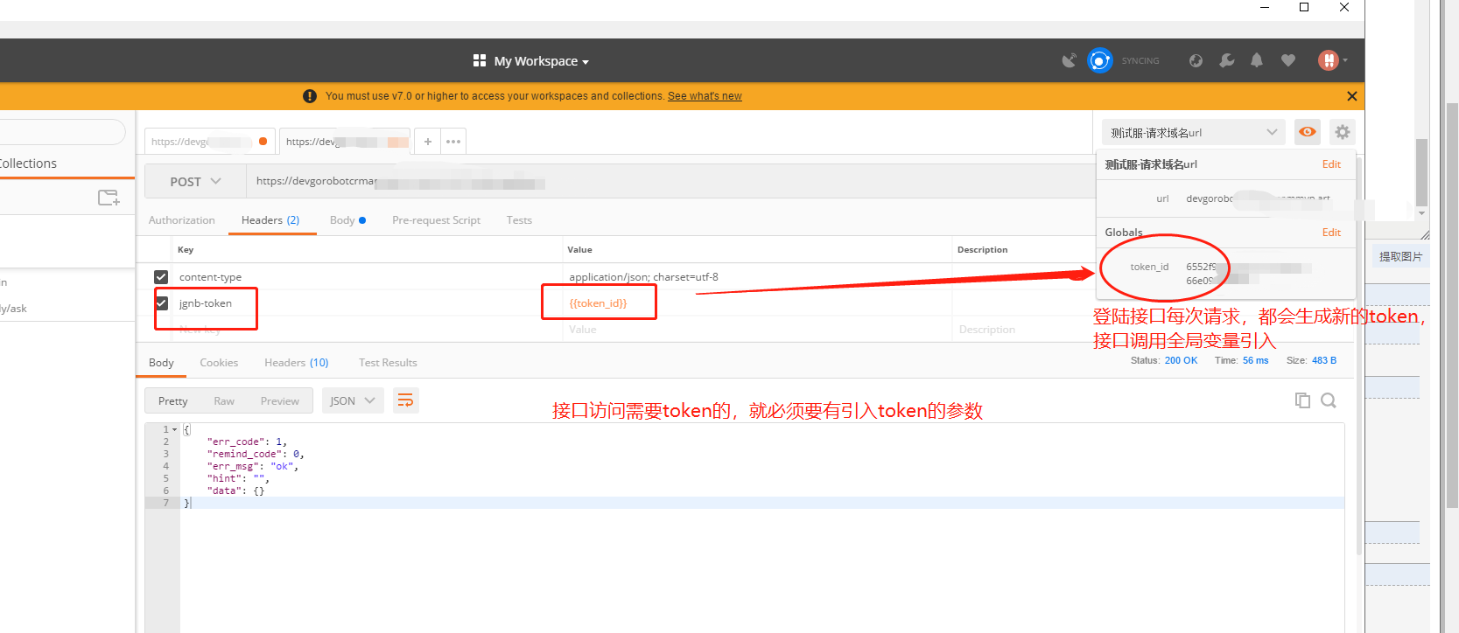This screenshot has height=633, width=1459.
Task: Show the response Cookies tab
Action: [x=219, y=363]
